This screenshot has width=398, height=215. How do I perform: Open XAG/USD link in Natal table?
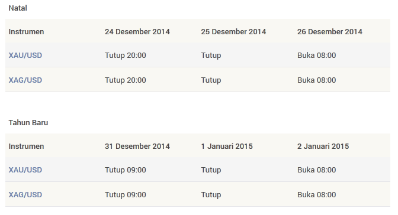tap(25, 80)
